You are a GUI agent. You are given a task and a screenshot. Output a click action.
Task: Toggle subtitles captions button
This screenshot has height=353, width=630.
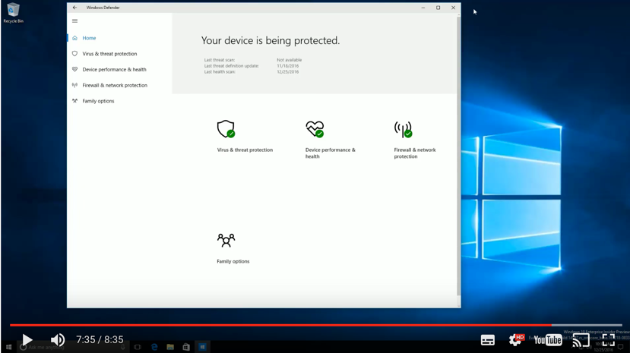pyautogui.click(x=487, y=340)
